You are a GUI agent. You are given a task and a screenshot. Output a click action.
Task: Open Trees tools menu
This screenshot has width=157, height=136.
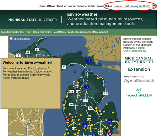click(x=36, y=32)
